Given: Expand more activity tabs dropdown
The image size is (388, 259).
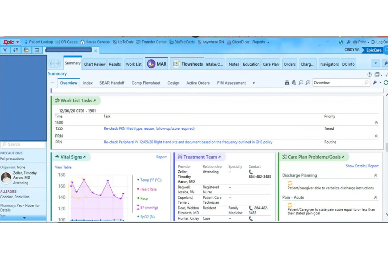Looking at the screenshot, I should click(x=376, y=63).
